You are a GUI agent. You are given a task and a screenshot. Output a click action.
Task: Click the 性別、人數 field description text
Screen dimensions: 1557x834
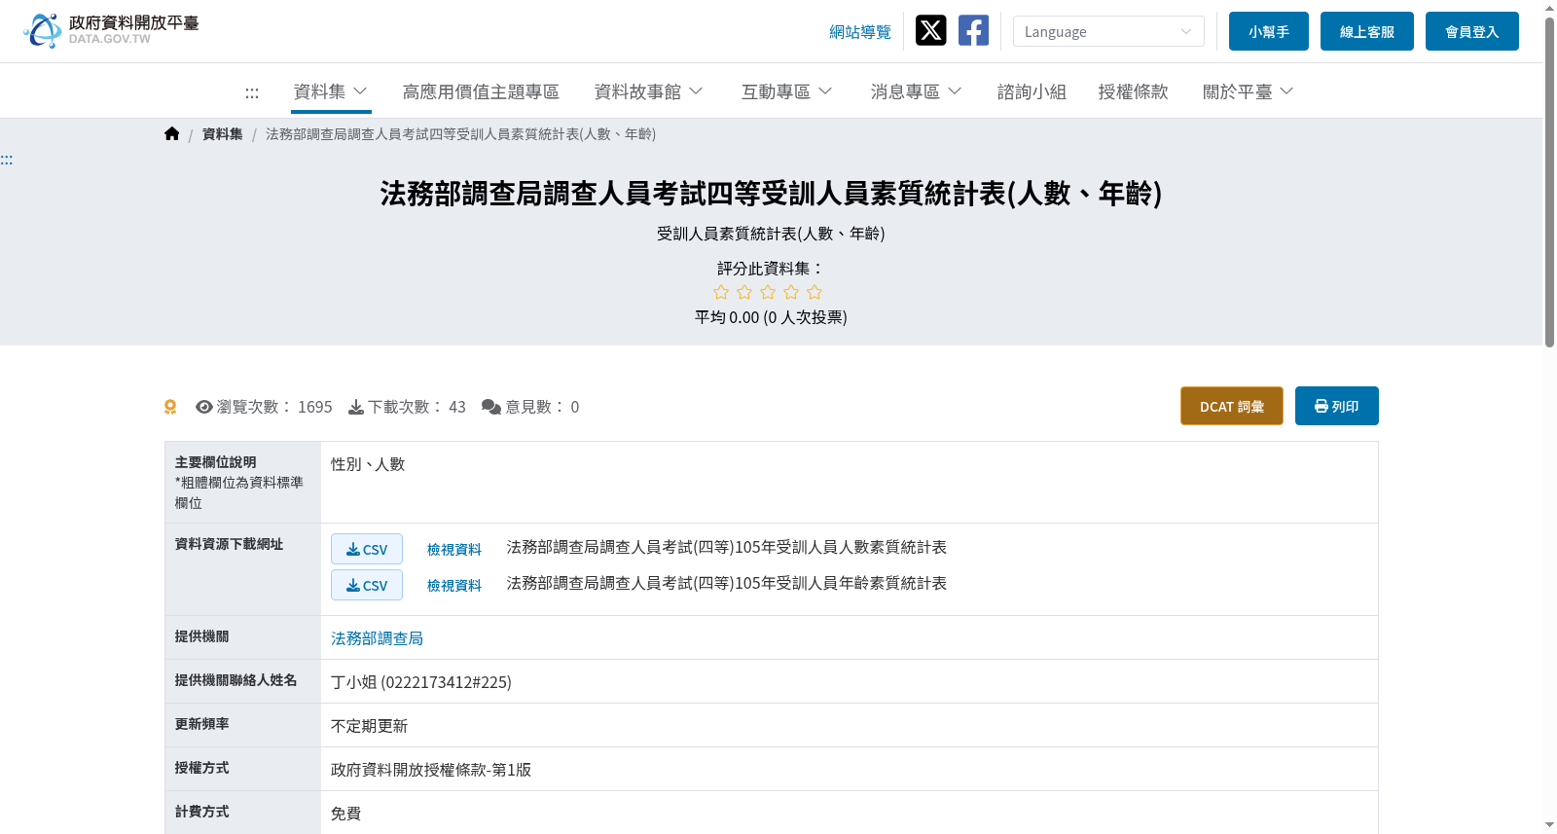(368, 464)
